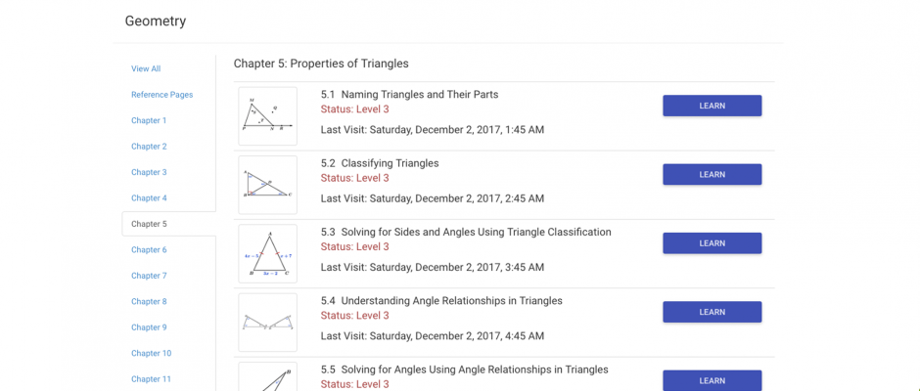Click the lesson title Naming Triangles and Their Parts
Screen dimensions: 920x391
pos(420,95)
